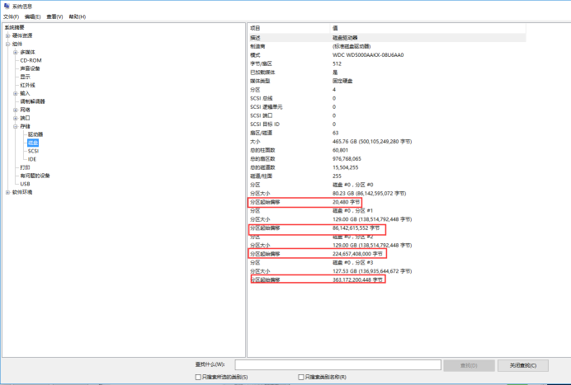Click the 硬件资源 tree label
Image resolution: width=571 pixels, height=385 pixels.
22,35
